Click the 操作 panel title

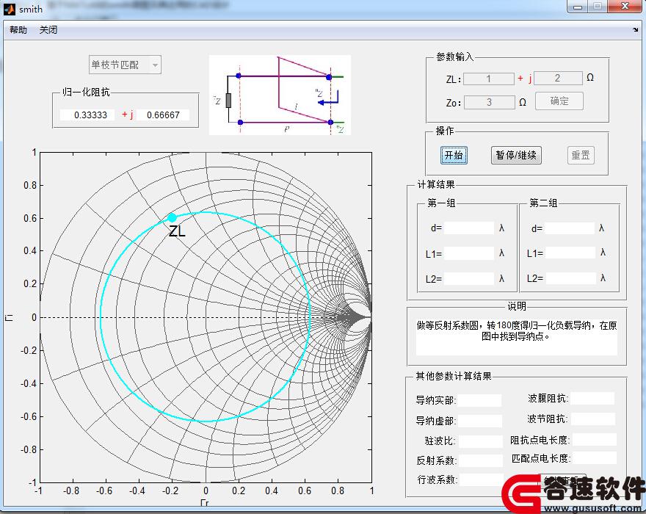point(445,131)
